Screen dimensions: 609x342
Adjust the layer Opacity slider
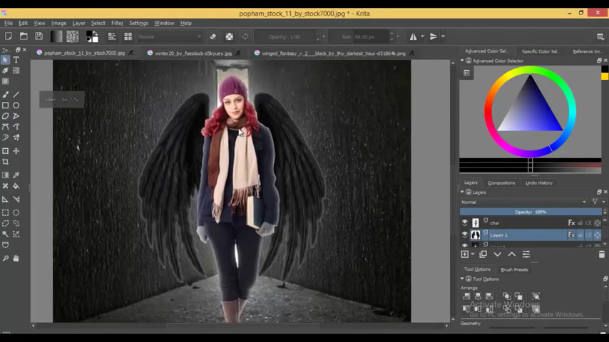530,212
